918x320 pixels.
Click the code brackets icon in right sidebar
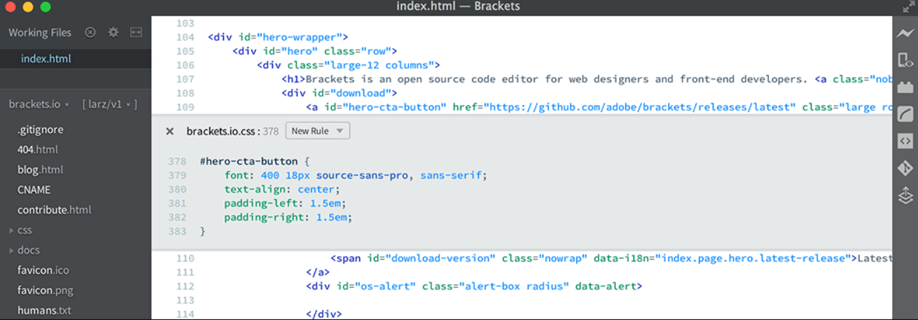pos(905,141)
